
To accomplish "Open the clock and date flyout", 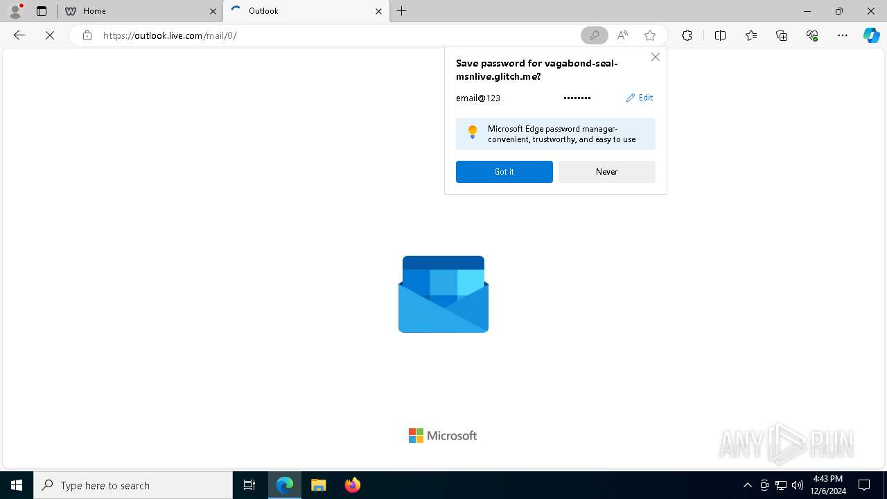I will pyautogui.click(x=828, y=485).
